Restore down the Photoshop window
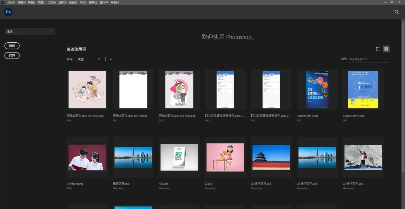405x209 pixels. [391, 2]
